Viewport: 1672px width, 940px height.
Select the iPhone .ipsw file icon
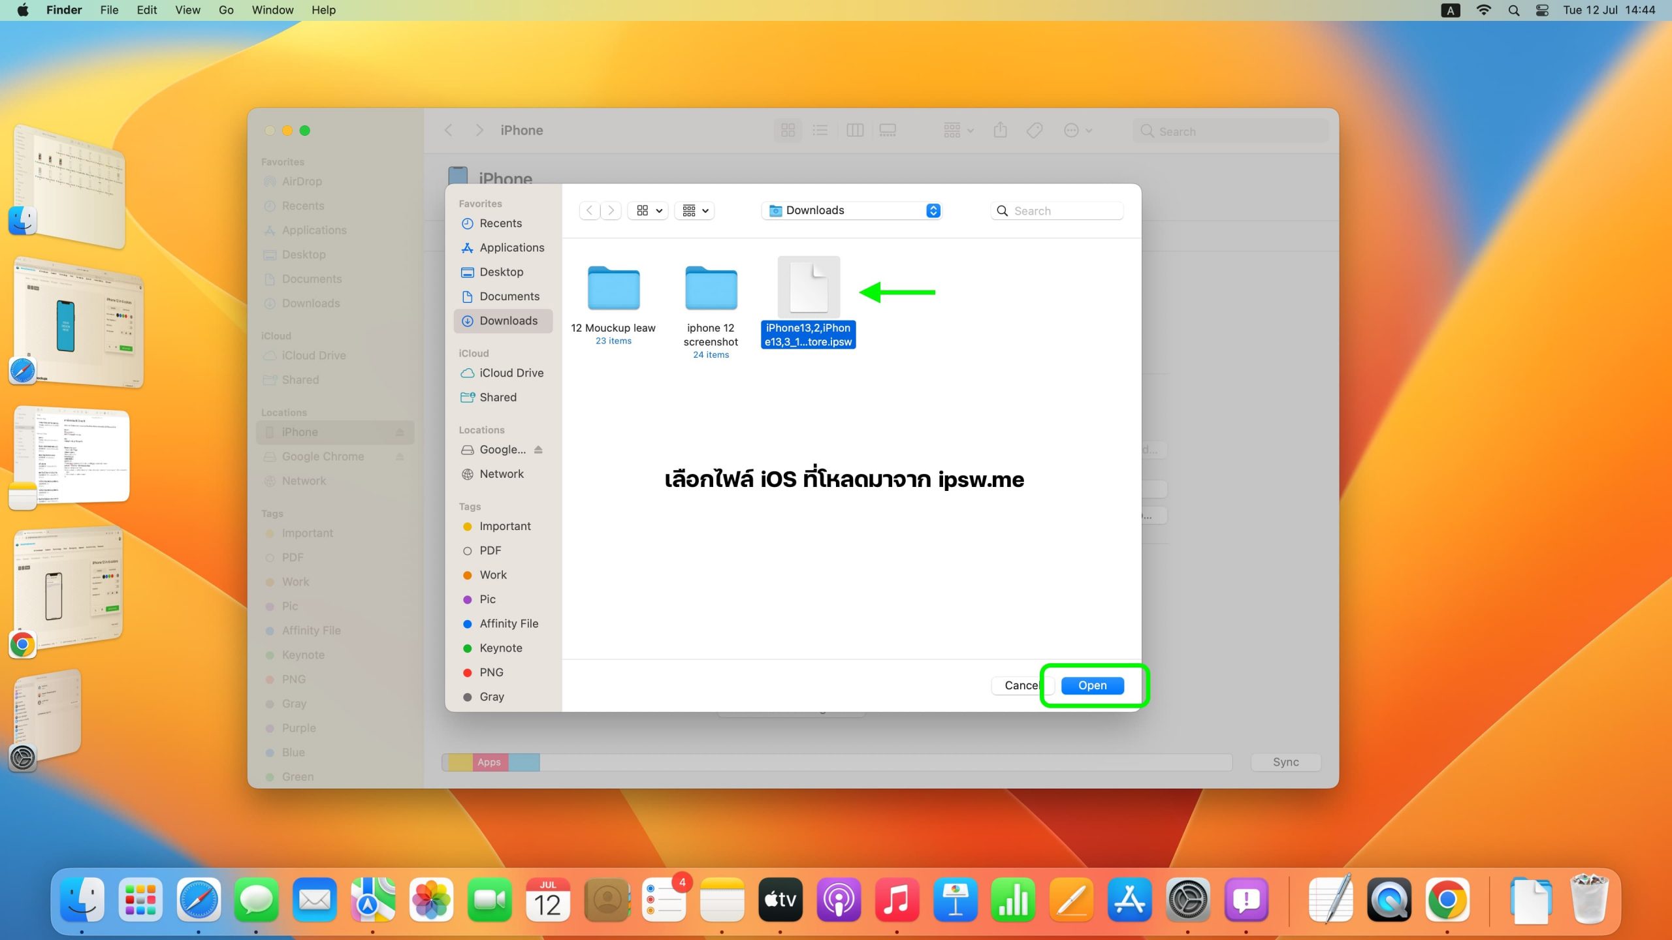809,288
